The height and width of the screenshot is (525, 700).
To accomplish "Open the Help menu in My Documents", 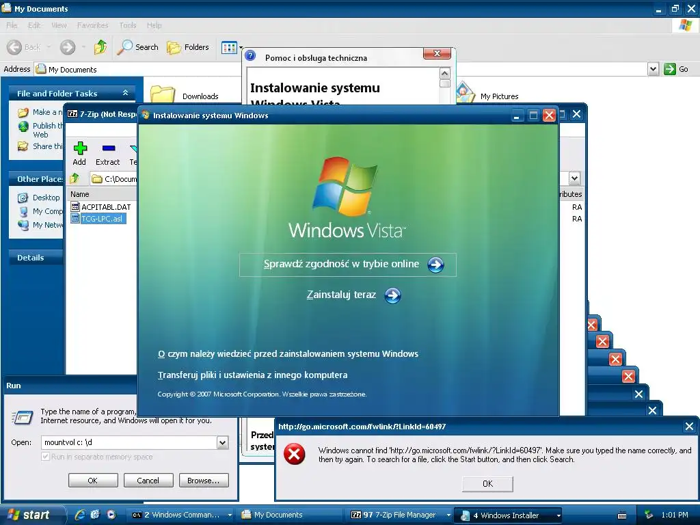I will (x=154, y=25).
